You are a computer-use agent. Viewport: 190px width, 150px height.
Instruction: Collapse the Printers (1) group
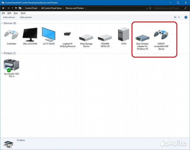point(2,53)
